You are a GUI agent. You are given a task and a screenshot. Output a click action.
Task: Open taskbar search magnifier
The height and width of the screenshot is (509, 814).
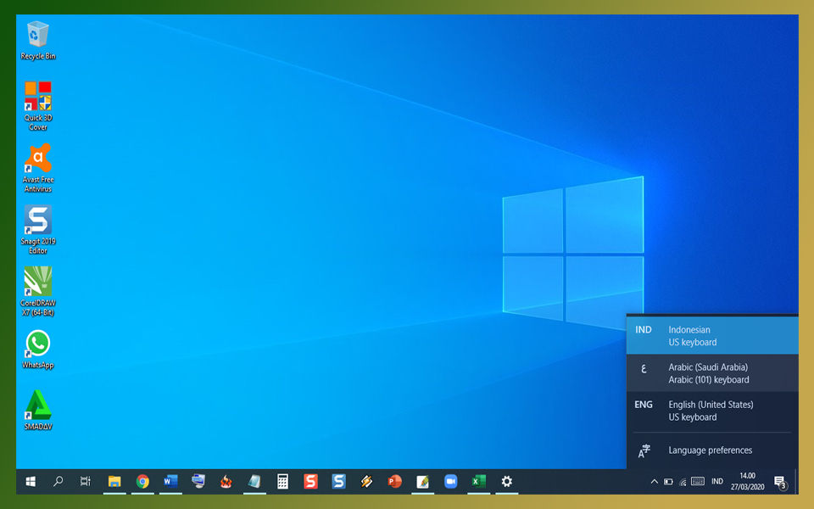(59, 482)
